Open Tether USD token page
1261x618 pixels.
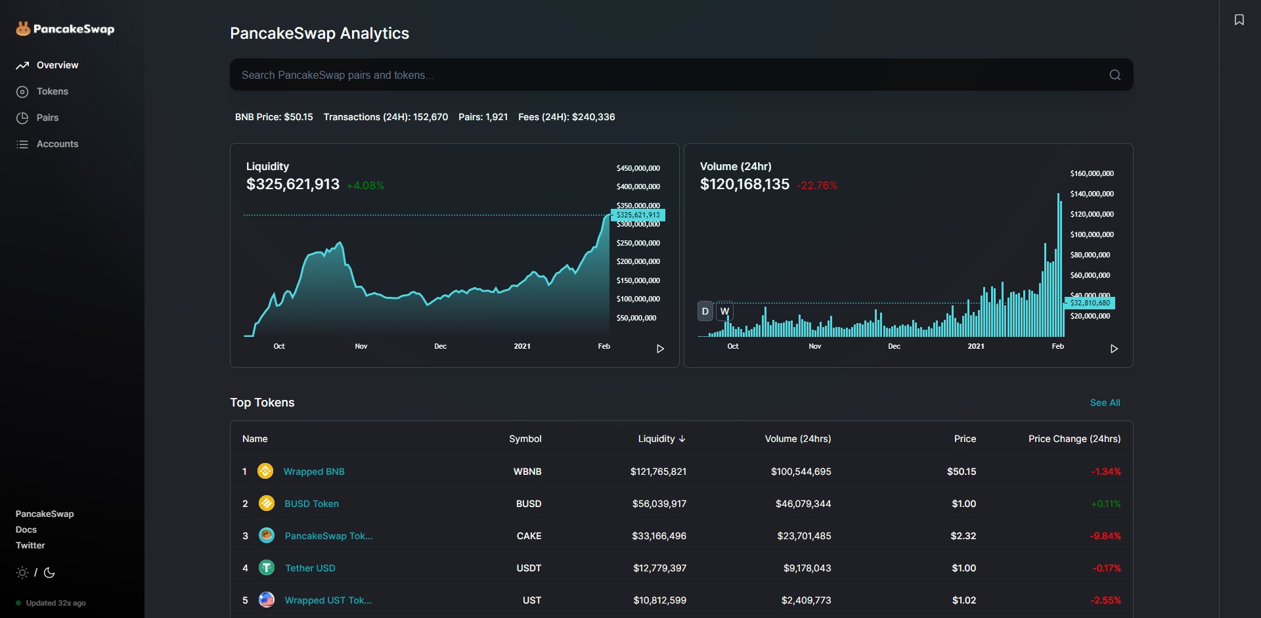tap(310, 568)
